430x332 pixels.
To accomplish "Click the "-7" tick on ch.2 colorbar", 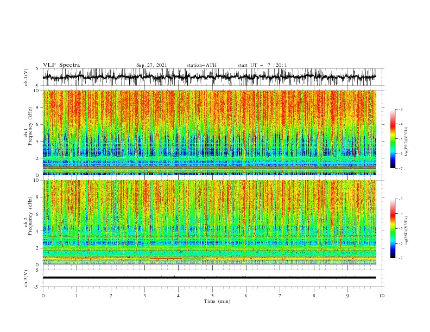I will (401, 258).
